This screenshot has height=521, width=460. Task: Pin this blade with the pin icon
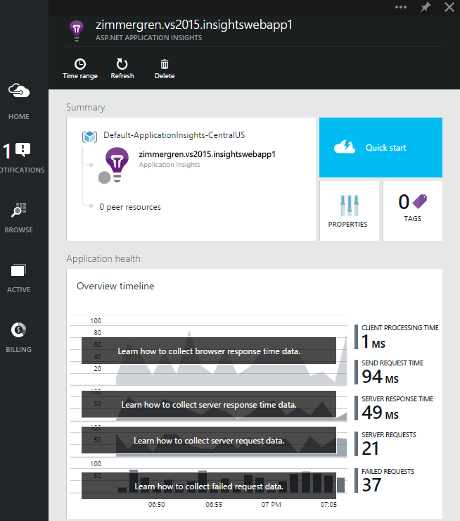425,8
